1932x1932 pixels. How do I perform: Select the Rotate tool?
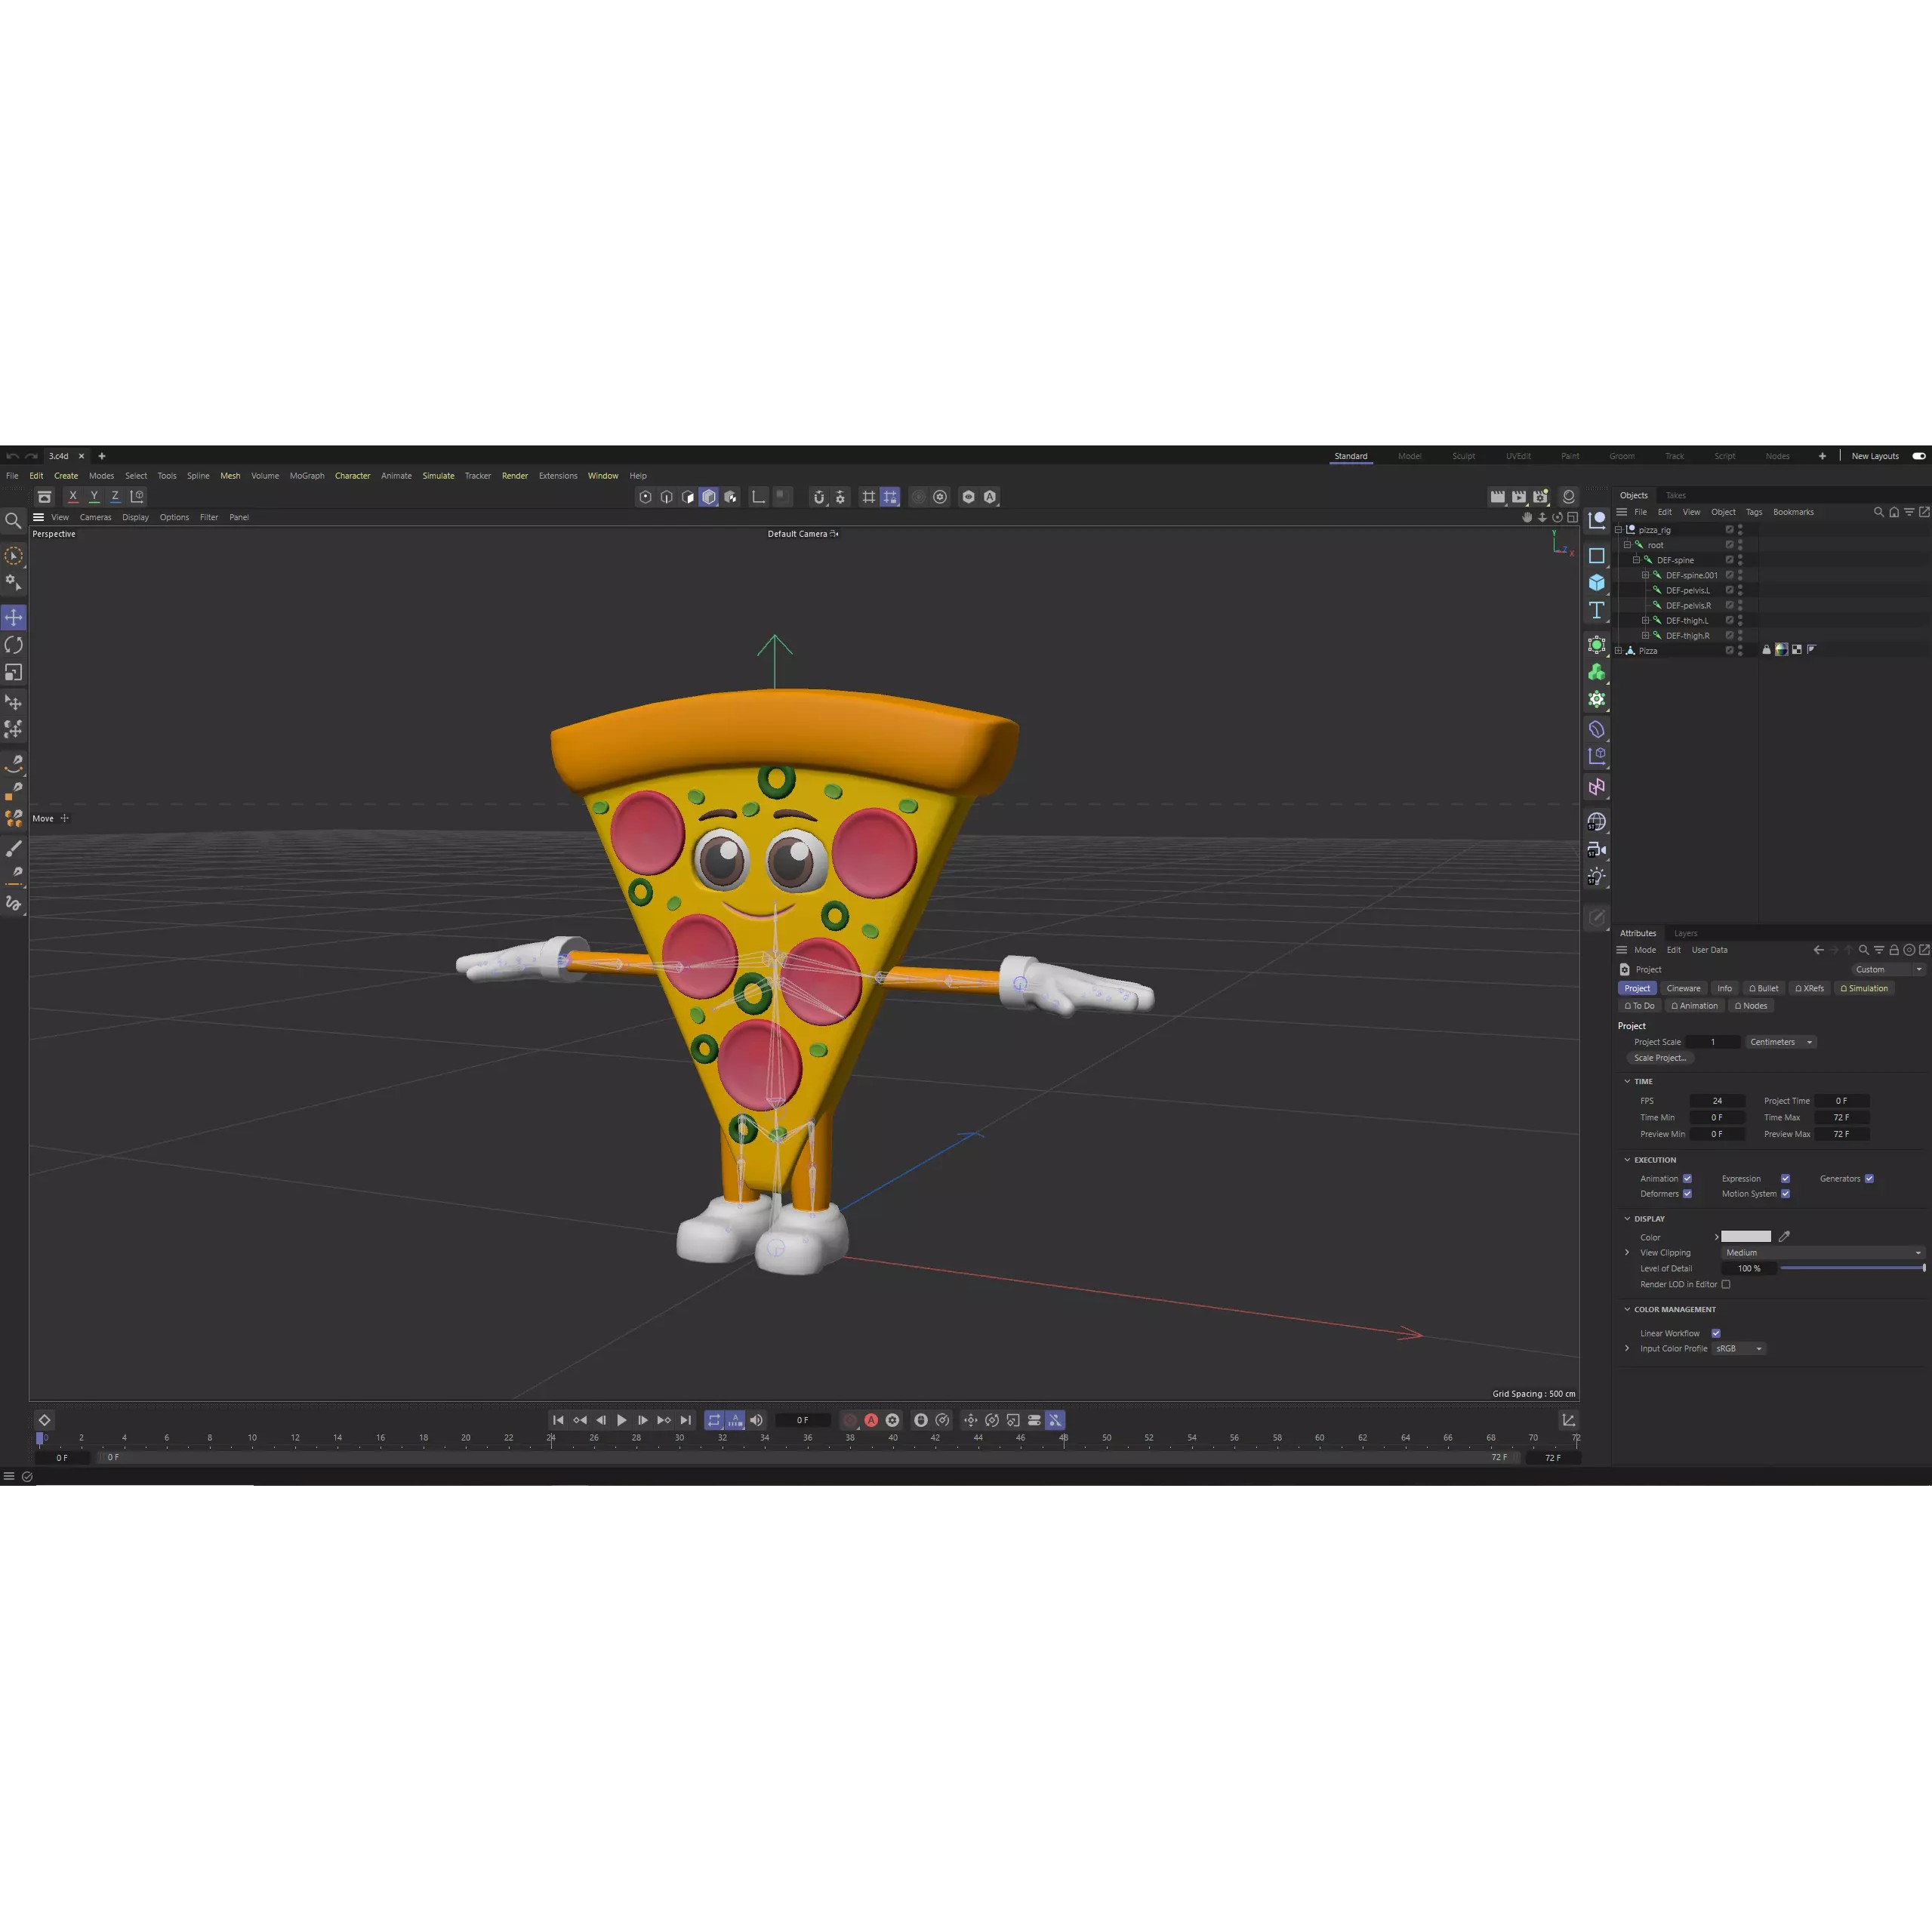(x=14, y=646)
